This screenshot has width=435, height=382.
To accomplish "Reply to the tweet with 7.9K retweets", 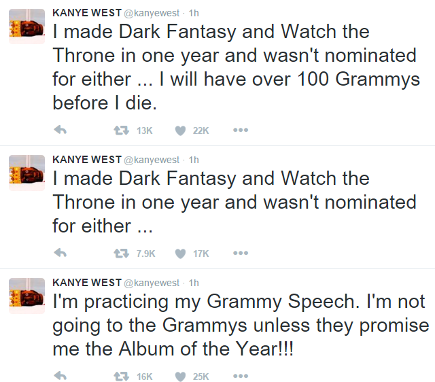I will pyautogui.click(x=60, y=254).
